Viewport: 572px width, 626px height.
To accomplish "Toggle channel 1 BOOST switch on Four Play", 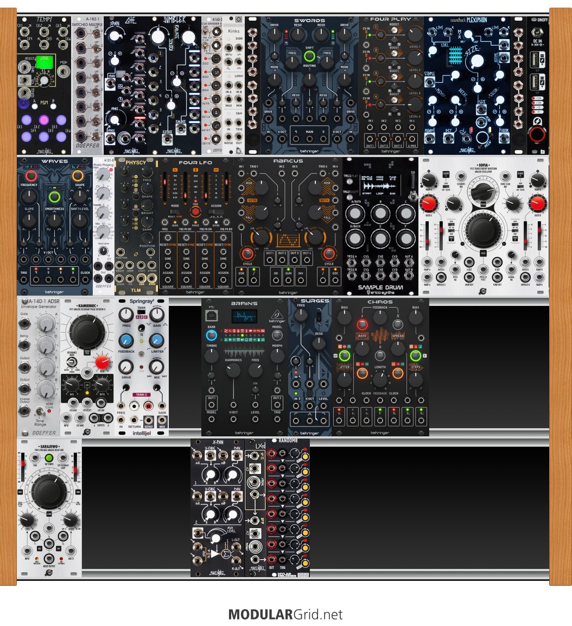I will pos(394,31).
